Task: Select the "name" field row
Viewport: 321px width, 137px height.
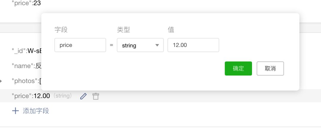Action: click(x=27, y=66)
